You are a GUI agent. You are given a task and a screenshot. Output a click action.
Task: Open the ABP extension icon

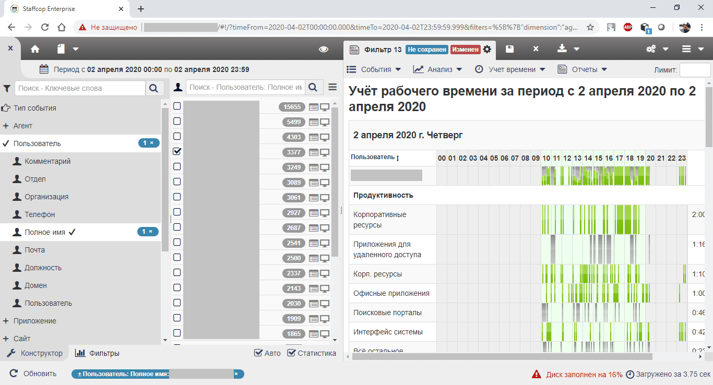(628, 27)
